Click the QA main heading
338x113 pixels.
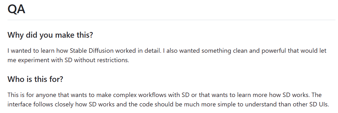coord(16,9)
